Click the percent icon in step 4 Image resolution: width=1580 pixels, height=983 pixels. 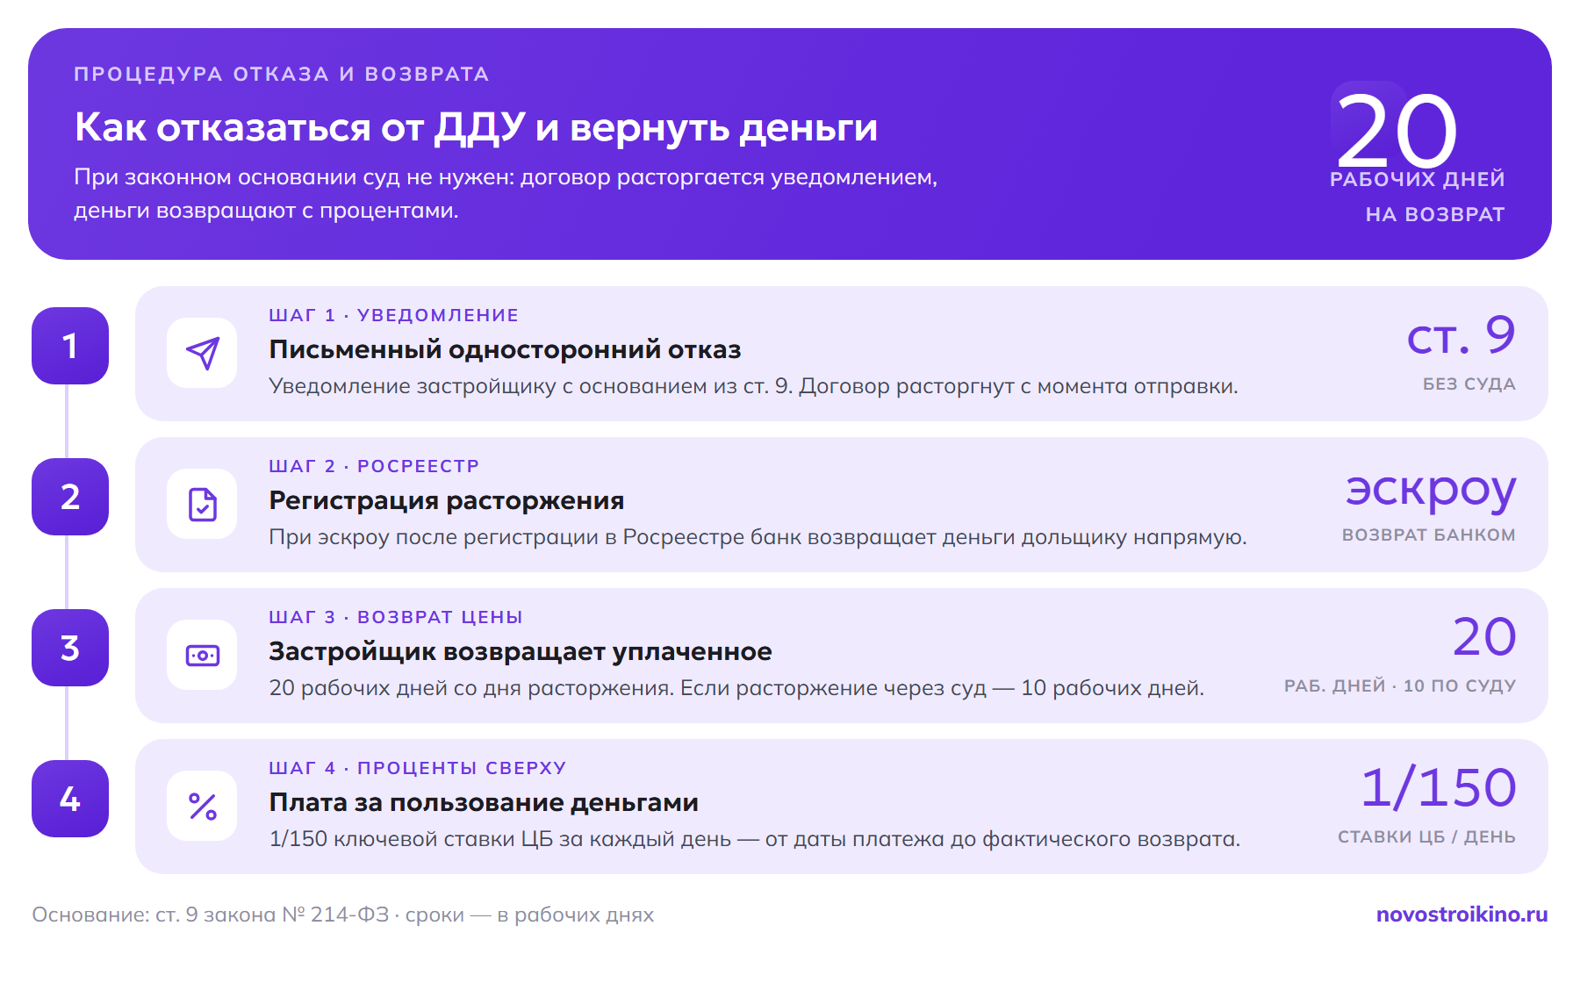202,806
